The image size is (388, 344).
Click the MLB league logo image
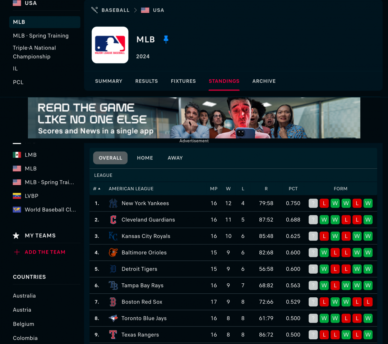pyautogui.click(x=110, y=45)
